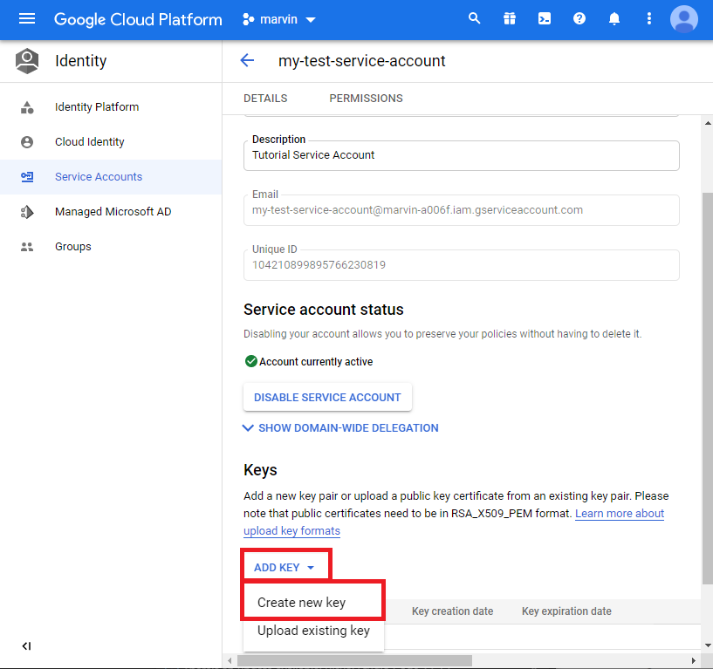This screenshot has height=669, width=713.
Task: Click the Unique ID field
Action: [462, 265]
